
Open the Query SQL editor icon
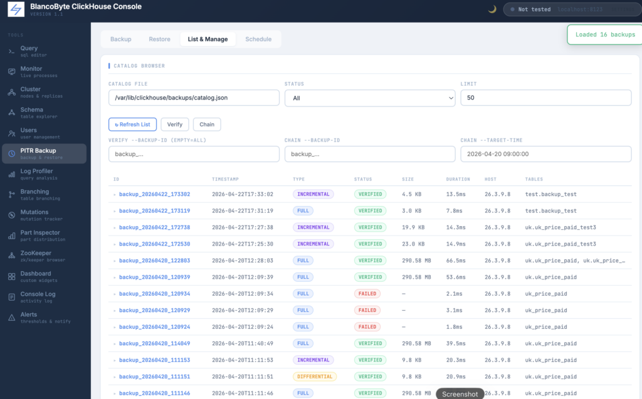click(11, 51)
